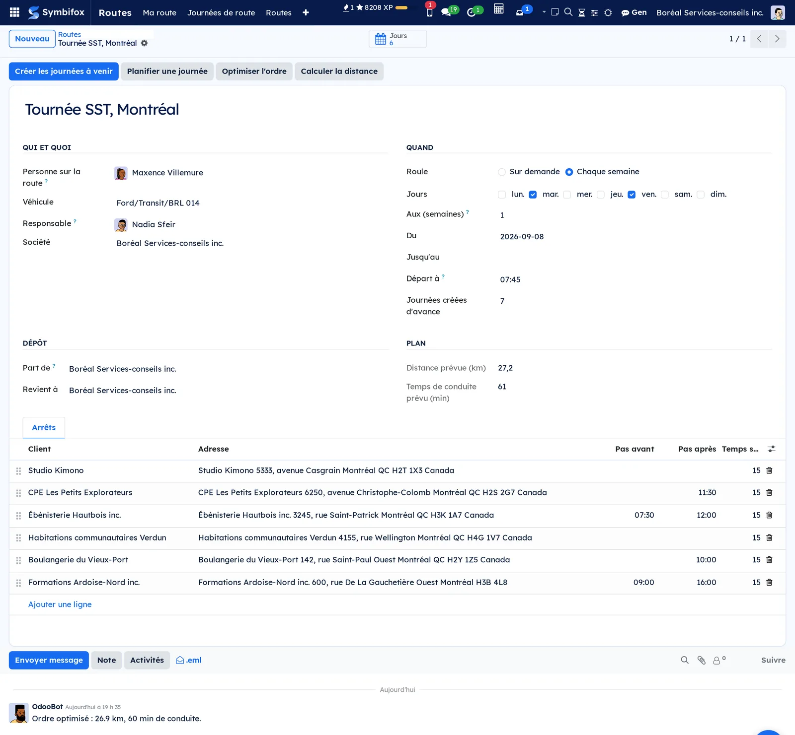Open the sliders settings icon in top bar
This screenshot has width=795, height=735.
point(594,12)
